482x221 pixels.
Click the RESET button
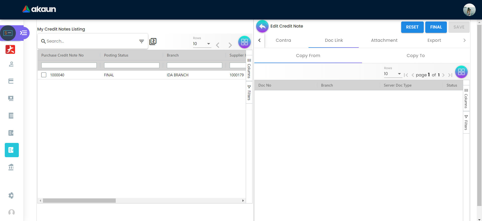[412, 27]
